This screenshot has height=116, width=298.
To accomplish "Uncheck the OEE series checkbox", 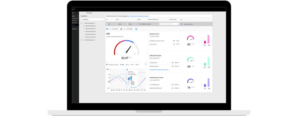I will [121, 64].
